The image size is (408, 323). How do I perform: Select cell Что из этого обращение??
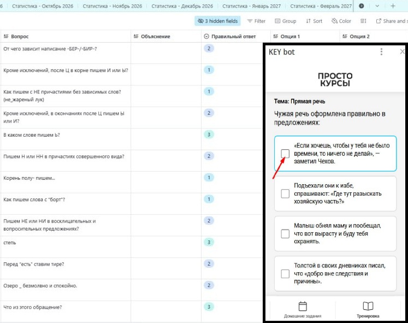(x=66, y=312)
